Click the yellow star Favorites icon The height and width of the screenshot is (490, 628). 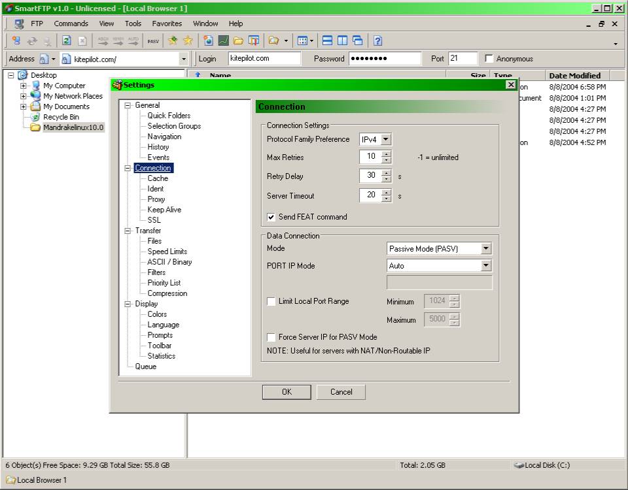pyautogui.click(x=188, y=41)
